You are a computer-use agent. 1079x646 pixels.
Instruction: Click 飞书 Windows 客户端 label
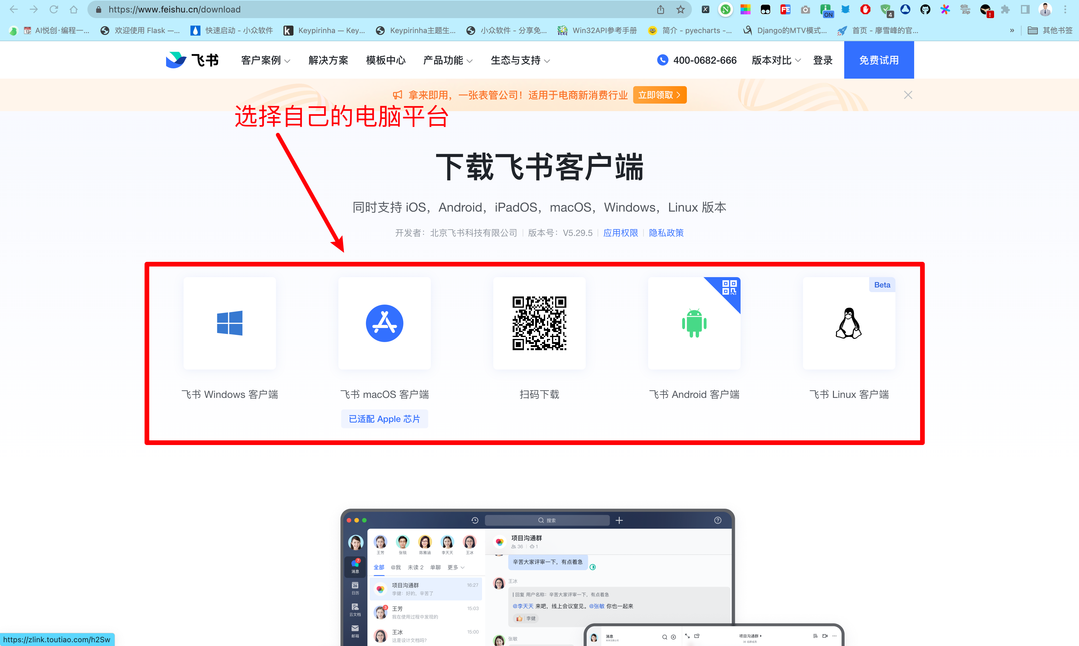(229, 394)
